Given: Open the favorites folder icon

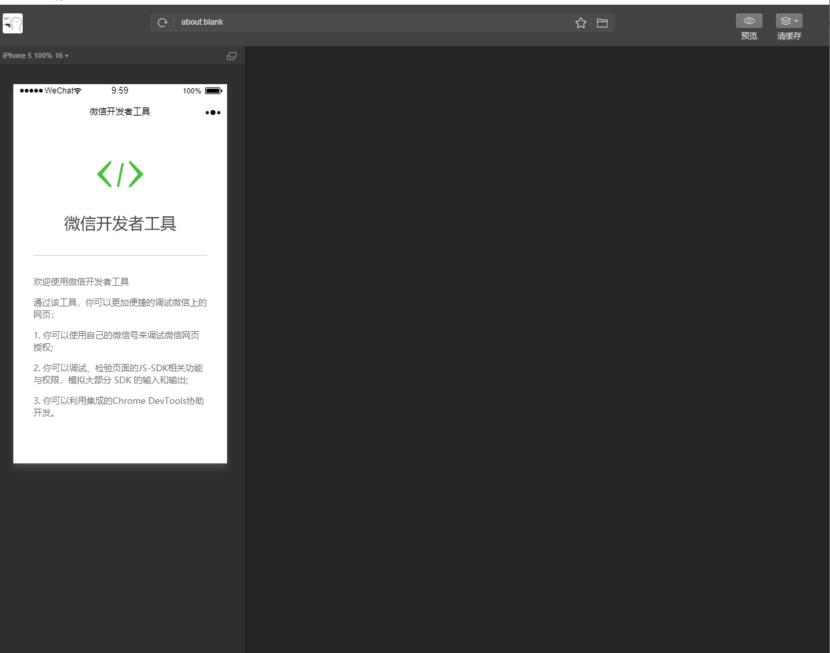Looking at the screenshot, I should point(602,23).
